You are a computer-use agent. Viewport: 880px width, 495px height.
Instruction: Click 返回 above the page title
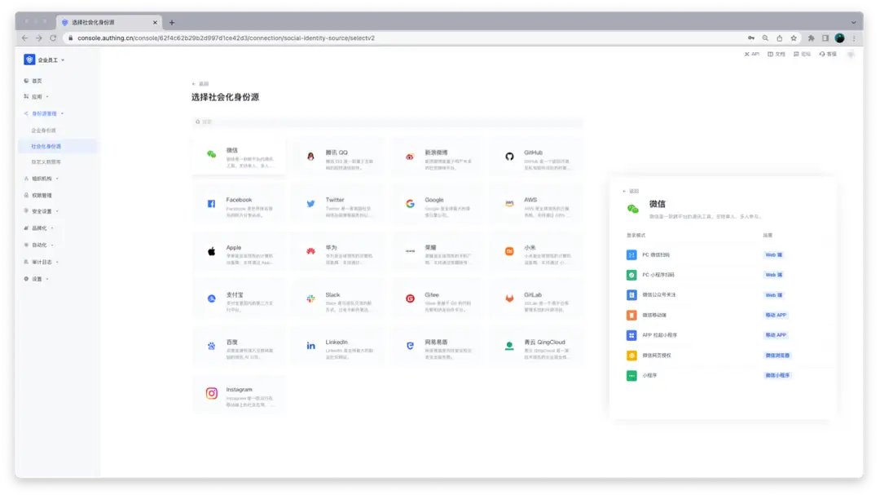point(200,84)
